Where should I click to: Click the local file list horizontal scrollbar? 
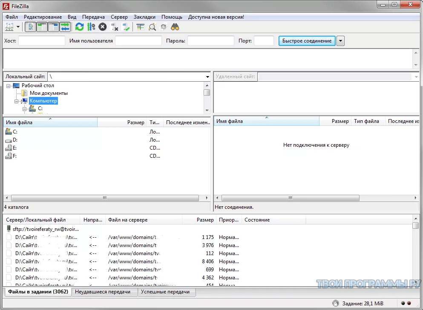pos(105,198)
